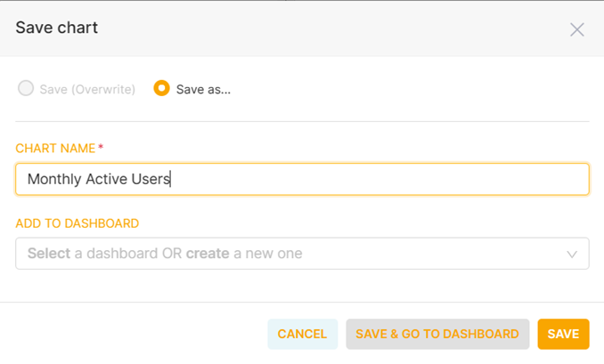Click the orange SAVE button
Image resolution: width=604 pixels, height=364 pixels.
(563, 334)
